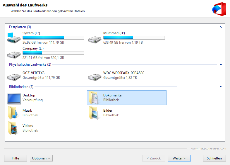Click the Weiter > button
This screenshot has height=165, width=230.
[x=179, y=158]
